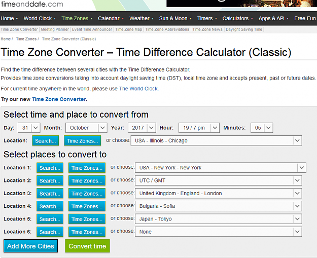This screenshot has height=258, width=317.
Task: Click Search button for Location 2
Action: pos(50,180)
